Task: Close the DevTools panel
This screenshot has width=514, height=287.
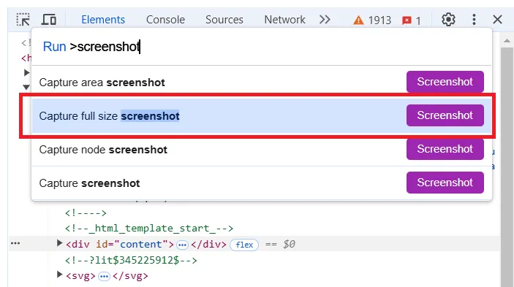Action: coord(497,20)
